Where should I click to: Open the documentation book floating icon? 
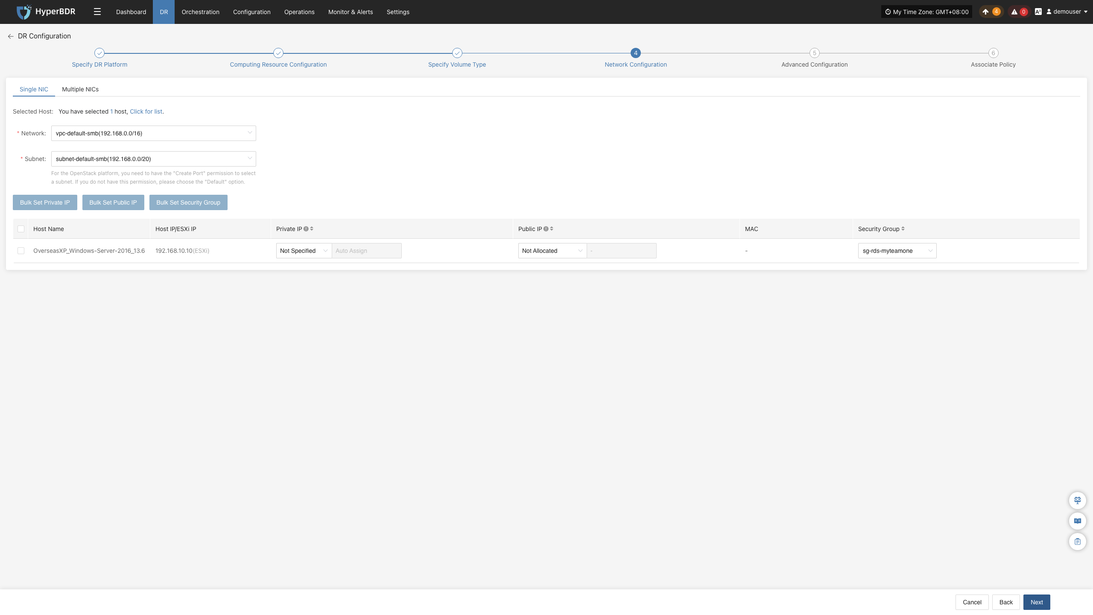(1078, 521)
